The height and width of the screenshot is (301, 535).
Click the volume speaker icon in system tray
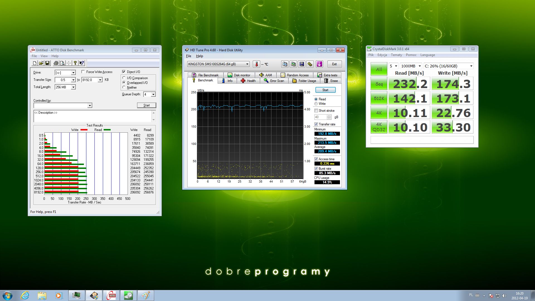(x=504, y=296)
